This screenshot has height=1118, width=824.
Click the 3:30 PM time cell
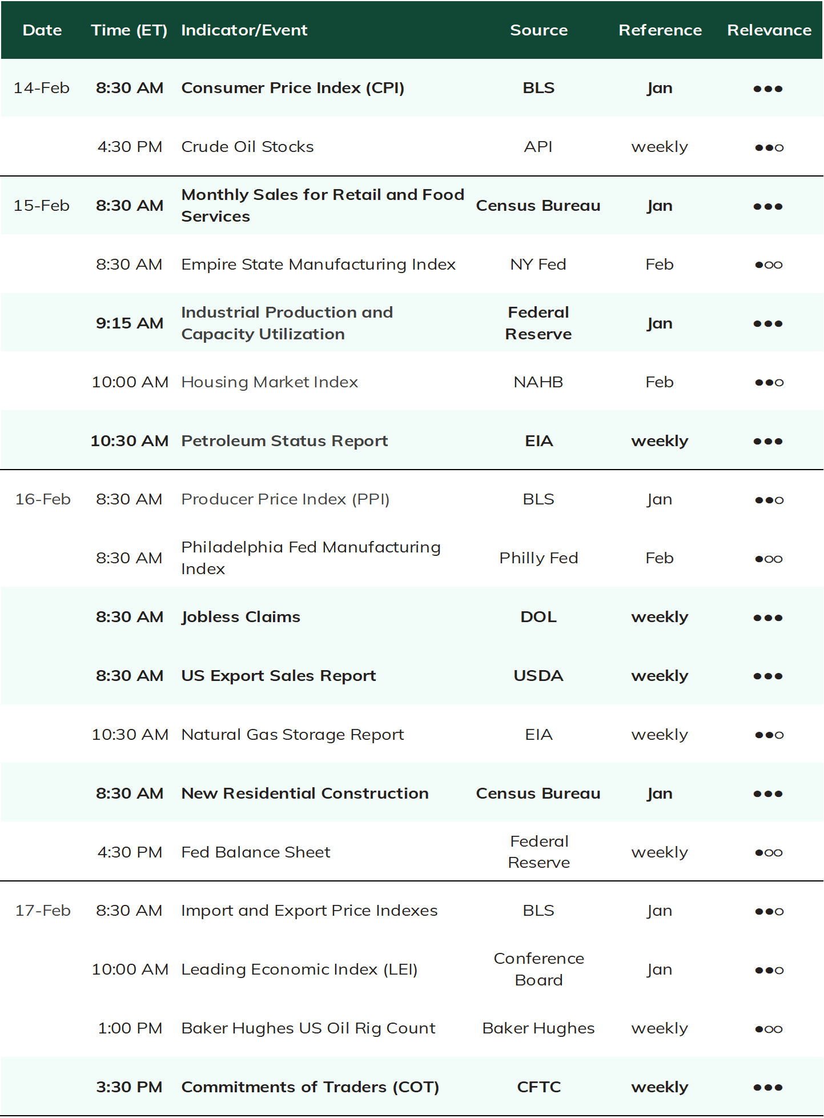130,1087
